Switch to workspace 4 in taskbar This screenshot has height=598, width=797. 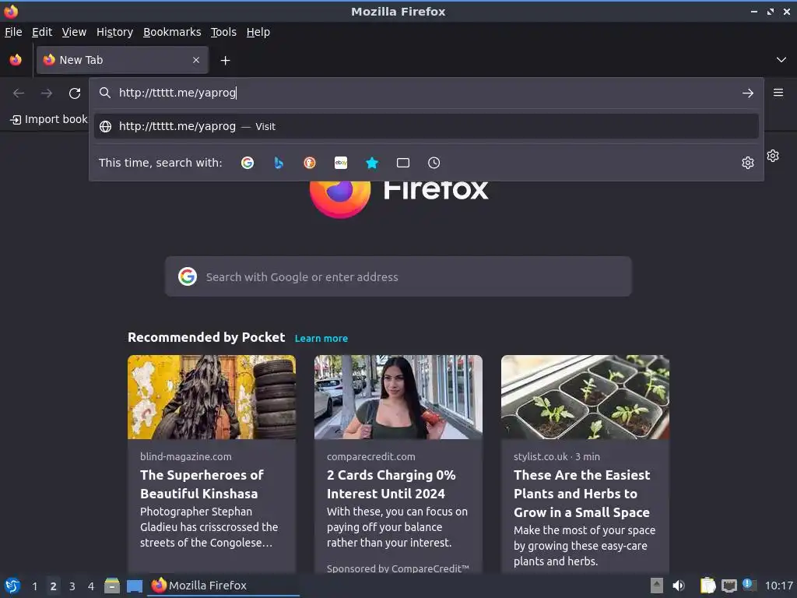(x=91, y=586)
